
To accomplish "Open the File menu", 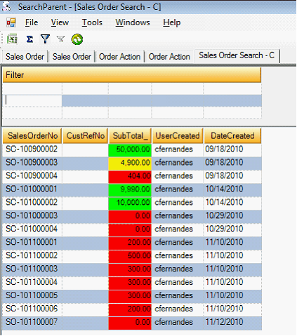I will pos(32,22).
